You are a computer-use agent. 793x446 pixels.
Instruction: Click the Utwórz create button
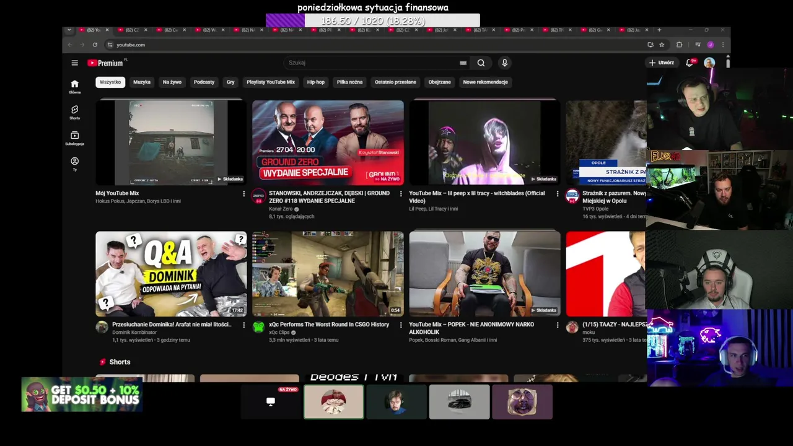coord(662,63)
